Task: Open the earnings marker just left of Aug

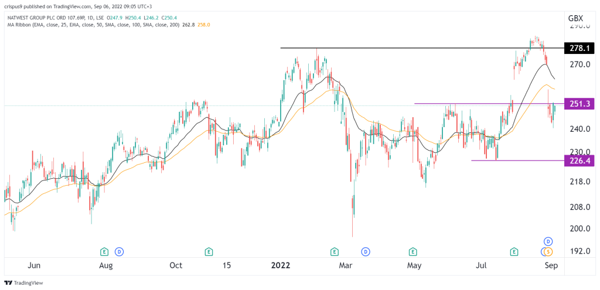Action: (104, 251)
